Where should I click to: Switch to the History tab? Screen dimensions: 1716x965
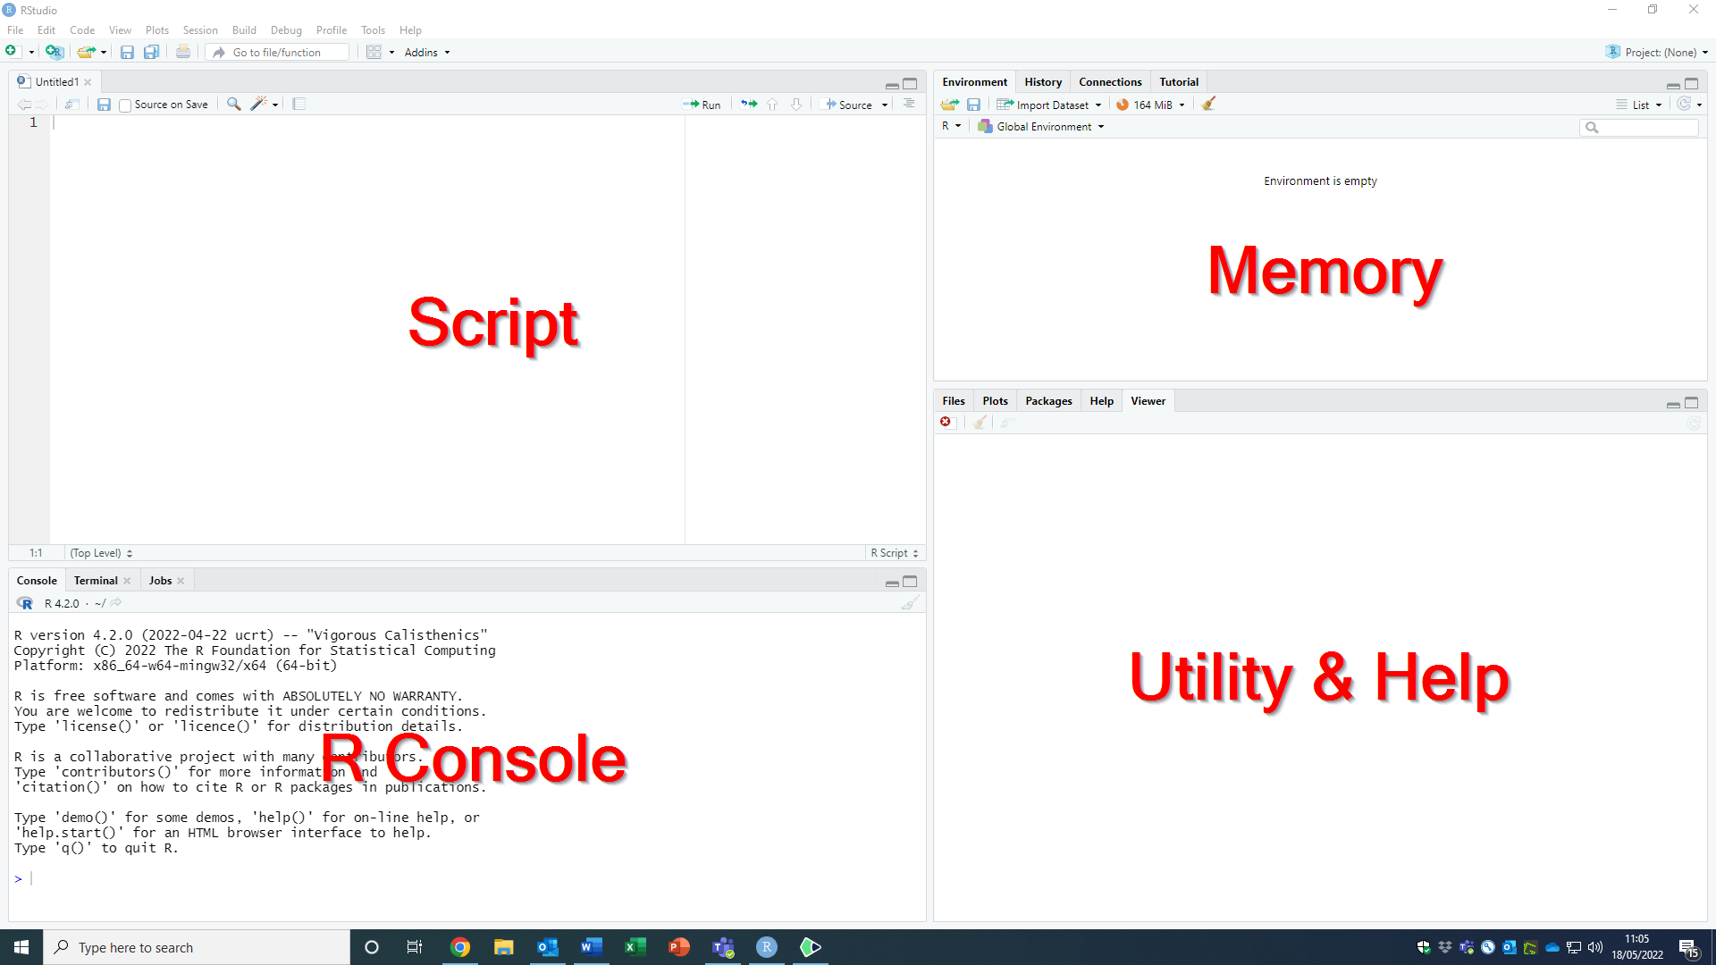[1043, 81]
